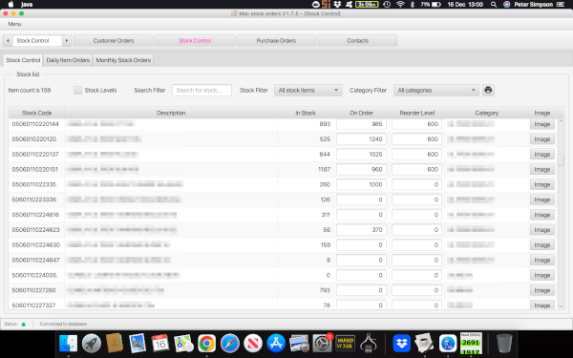This screenshot has height=358, width=573.
Task: Open the App Store icon in dock
Action: click(x=276, y=344)
